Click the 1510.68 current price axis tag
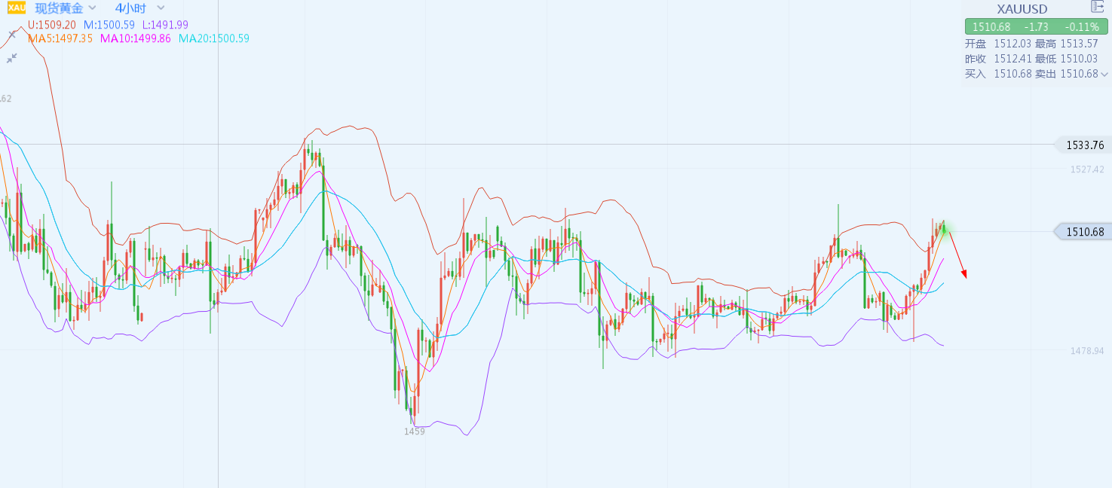The image size is (1112, 488). point(1085,231)
